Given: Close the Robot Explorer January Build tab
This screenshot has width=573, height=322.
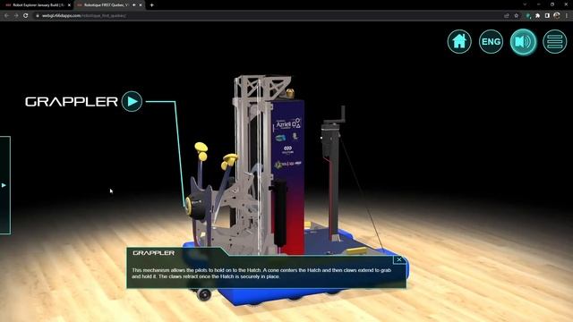Looking at the screenshot, I should (69, 5).
